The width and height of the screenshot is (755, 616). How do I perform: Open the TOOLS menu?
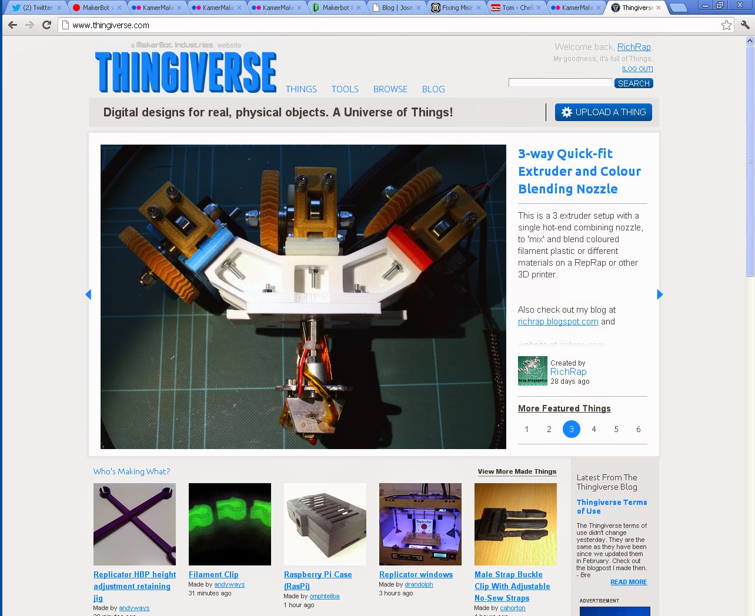tap(345, 89)
